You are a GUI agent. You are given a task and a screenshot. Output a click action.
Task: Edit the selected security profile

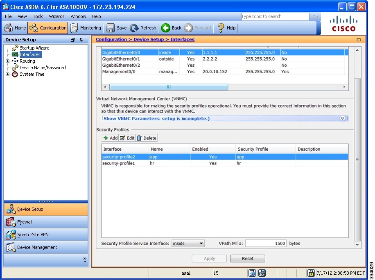coord(127,138)
